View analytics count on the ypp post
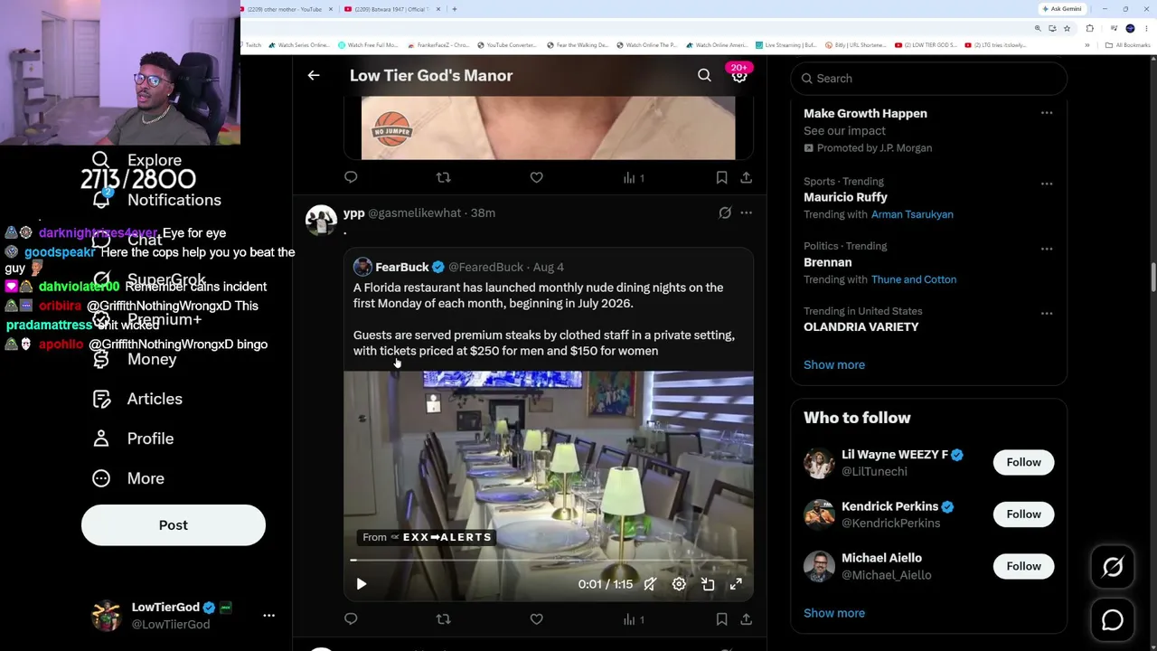Image resolution: width=1157 pixels, height=651 pixels. point(634,619)
